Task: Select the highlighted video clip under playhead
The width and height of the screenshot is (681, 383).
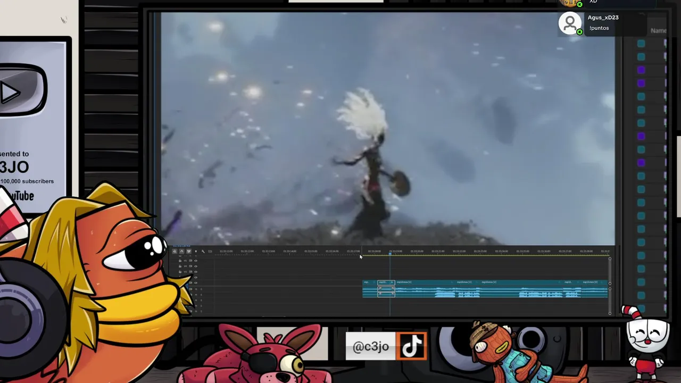Action: [x=386, y=282]
